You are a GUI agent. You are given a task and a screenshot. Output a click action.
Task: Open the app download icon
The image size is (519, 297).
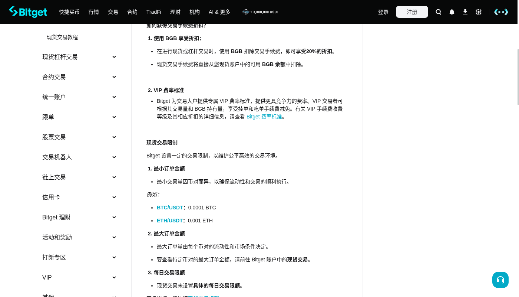pyautogui.click(x=465, y=12)
